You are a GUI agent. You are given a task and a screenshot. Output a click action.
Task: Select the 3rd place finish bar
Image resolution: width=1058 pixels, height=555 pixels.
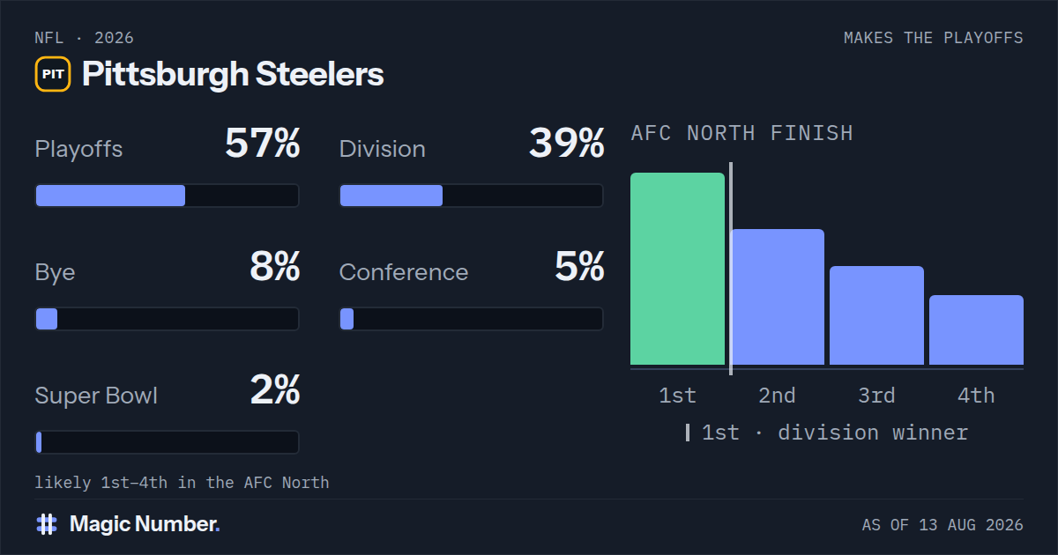876,315
